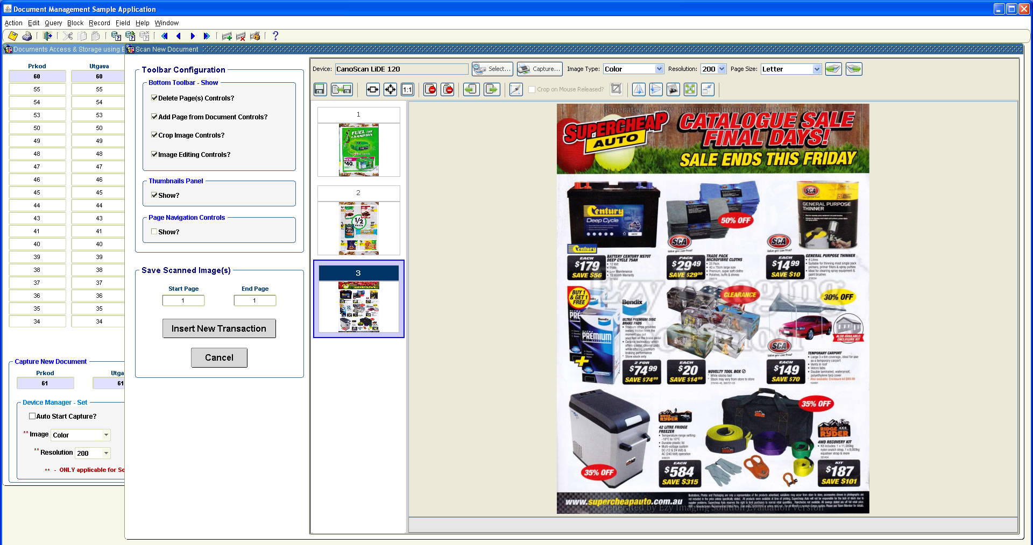Screen dimensions: 1033x545
Task: Click the Save all pages icon beside the floppy
Action: pos(342,89)
